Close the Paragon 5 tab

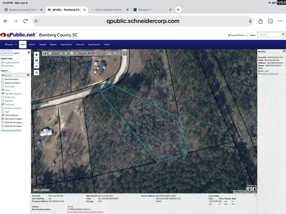[170, 10]
